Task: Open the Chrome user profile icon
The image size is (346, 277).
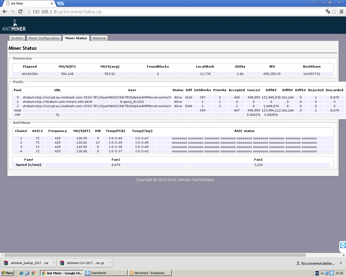Action: [x=315, y=2]
